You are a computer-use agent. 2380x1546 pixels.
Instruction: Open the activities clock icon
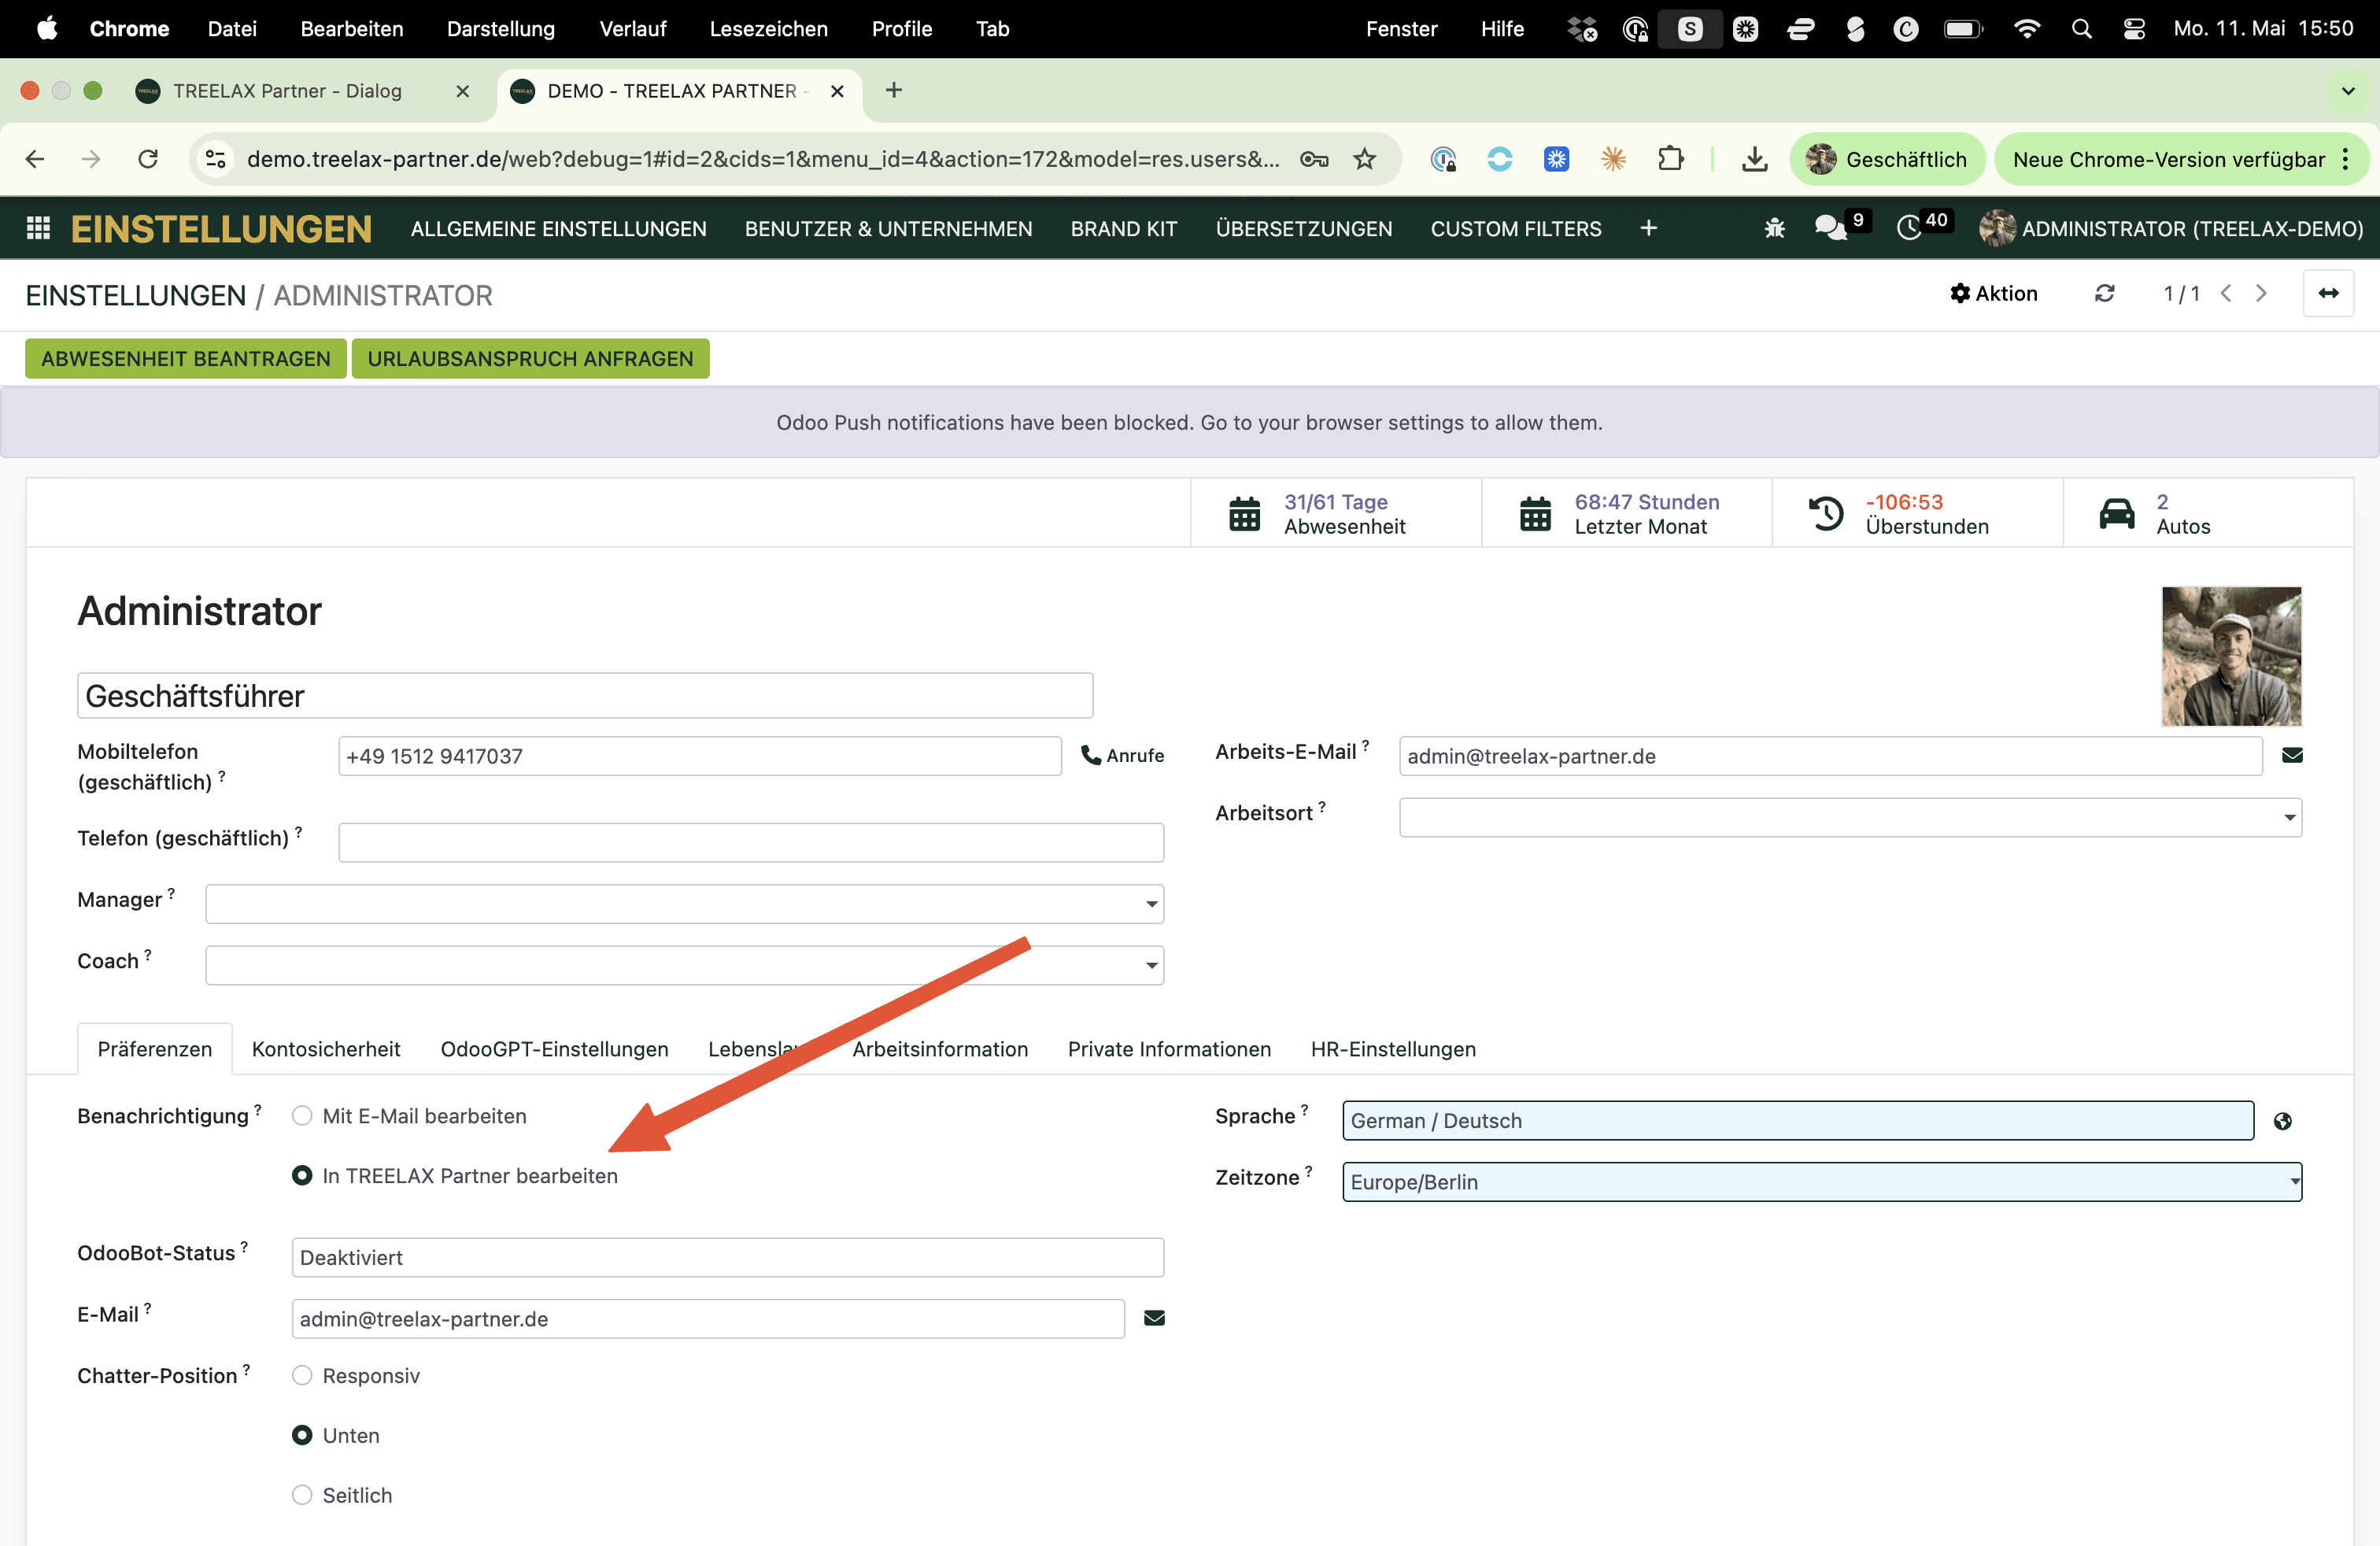coord(1909,229)
